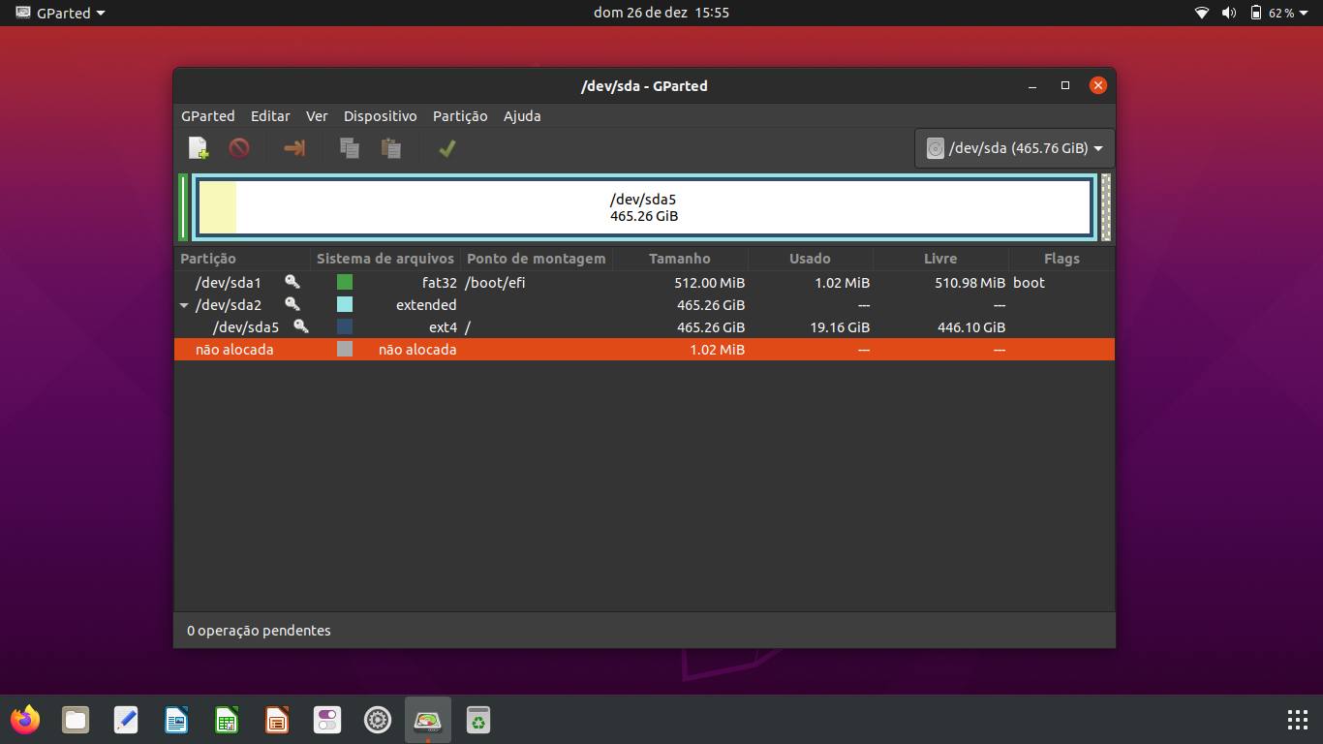Collapse the /dev/sda2 extended partition tree

point(184,305)
